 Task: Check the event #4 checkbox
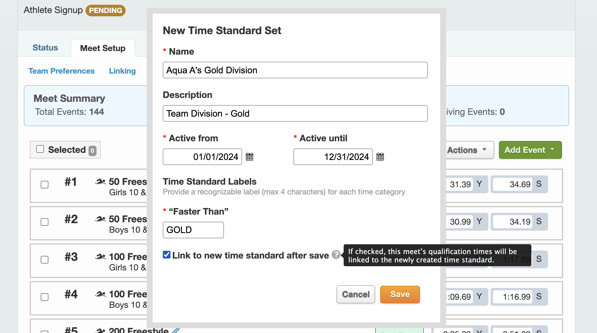[x=45, y=297]
